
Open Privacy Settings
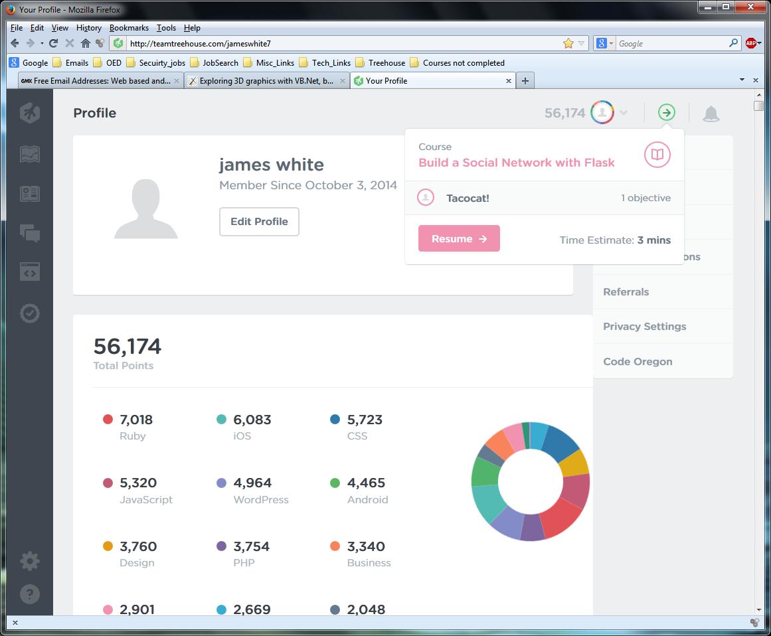645,327
